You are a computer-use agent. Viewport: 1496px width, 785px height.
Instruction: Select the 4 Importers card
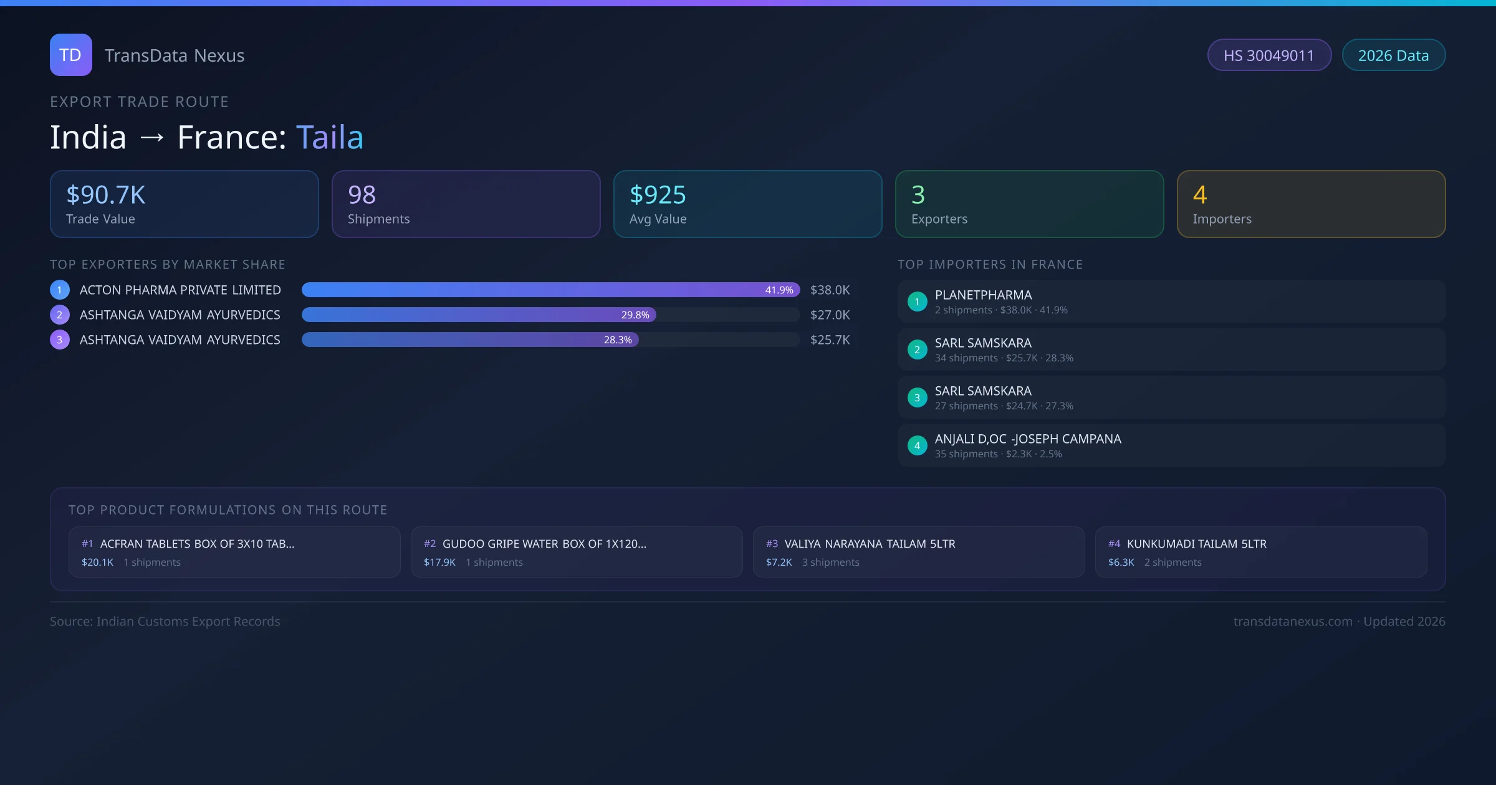pos(1311,204)
